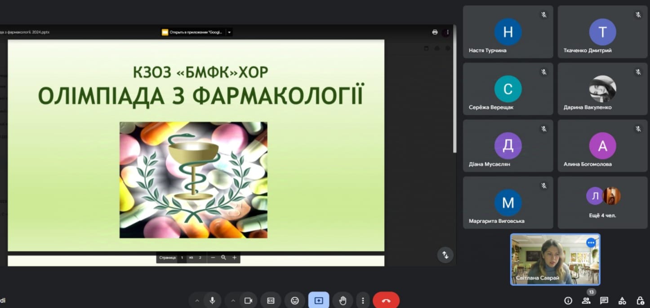Raise your hand in the meeting

click(343, 300)
